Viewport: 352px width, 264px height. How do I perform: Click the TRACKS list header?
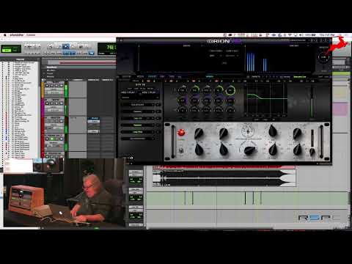pyautogui.click(x=20, y=59)
